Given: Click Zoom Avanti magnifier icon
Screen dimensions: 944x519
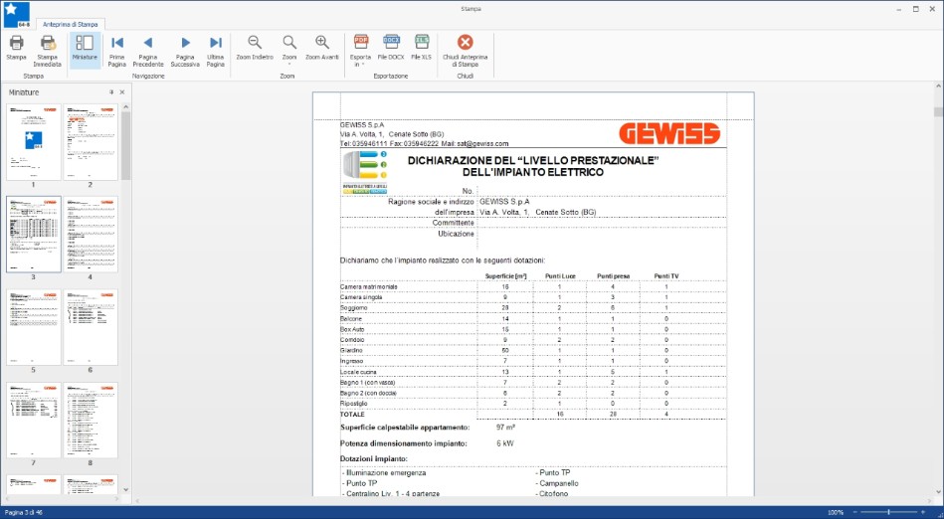Looking at the screenshot, I should 322,42.
